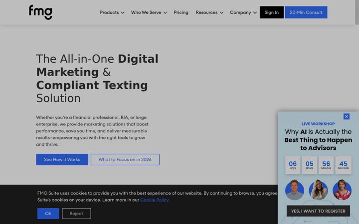Image resolution: width=359 pixels, height=224 pixels.
Task: Go to the Pricing page
Action: [x=181, y=12]
